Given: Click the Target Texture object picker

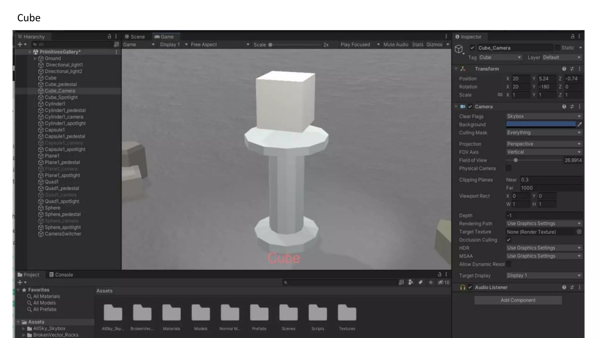Looking at the screenshot, I should tap(579, 232).
